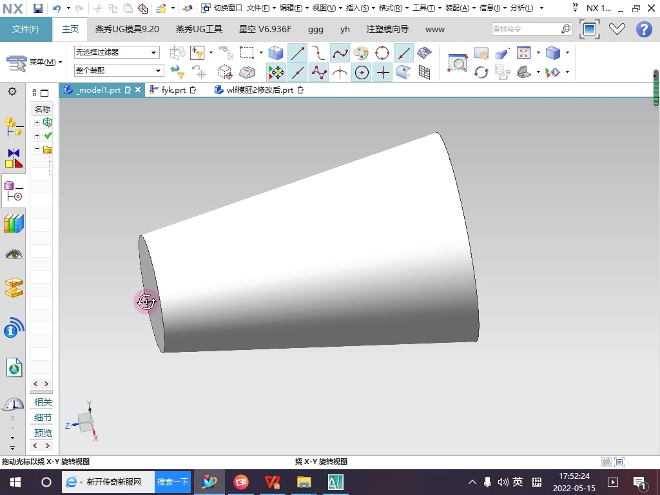Screen dimensions: 660x495
Task: Click the full screen display icon
Action: point(588,29)
